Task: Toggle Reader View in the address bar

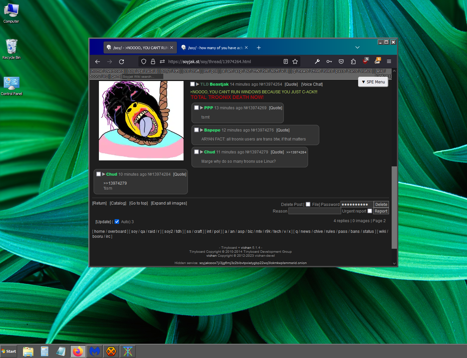Action: coord(286,61)
